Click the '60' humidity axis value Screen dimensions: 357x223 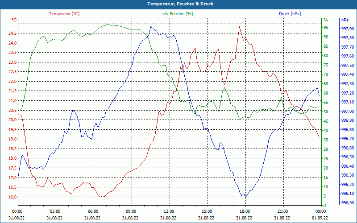(x=326, y=93)
